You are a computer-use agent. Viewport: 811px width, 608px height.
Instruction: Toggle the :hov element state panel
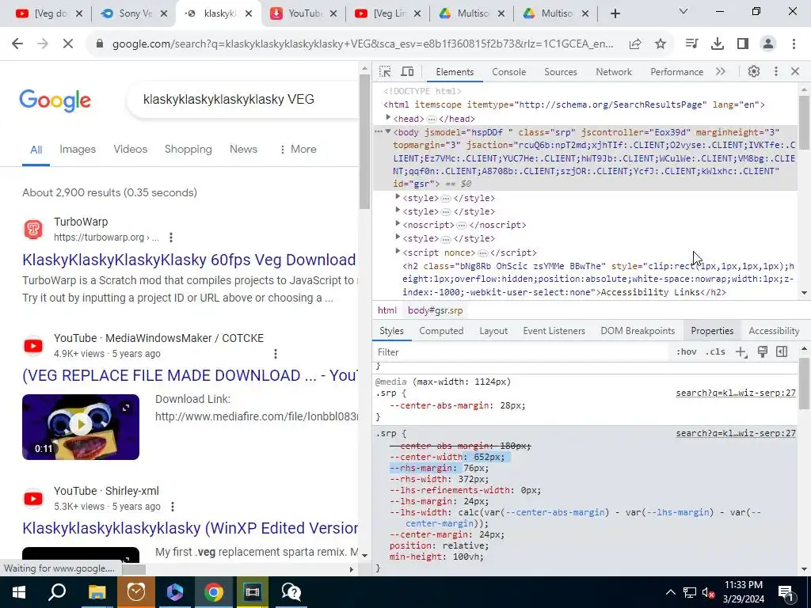pyautogui.click(x=687, y=352)
